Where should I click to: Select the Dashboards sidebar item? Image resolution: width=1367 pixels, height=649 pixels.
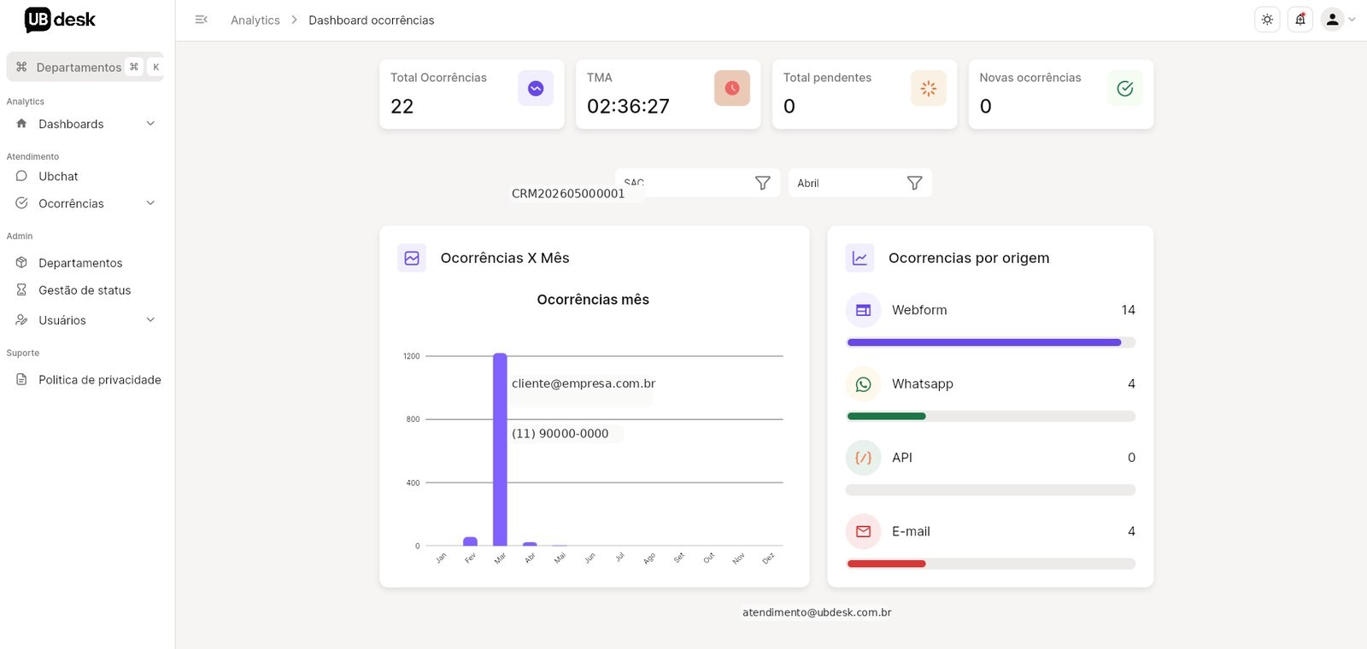85,124
